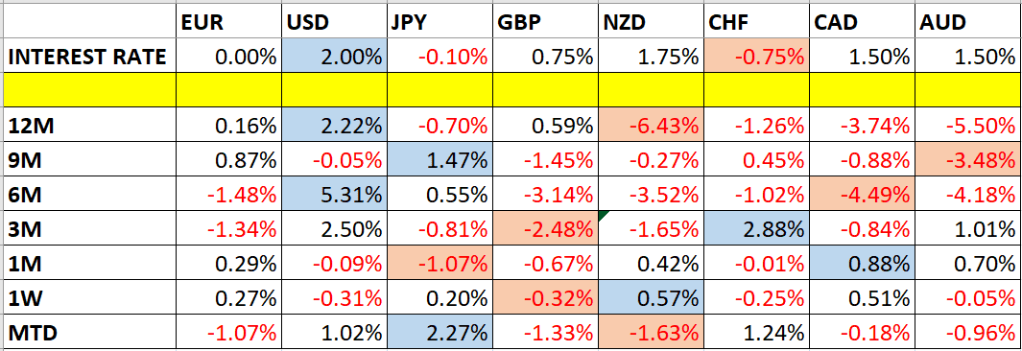The height and width of the screenshot is (351, 1022).
Task: Click the NZD 12M cell showing -6.43%
Action: point(651,125)
